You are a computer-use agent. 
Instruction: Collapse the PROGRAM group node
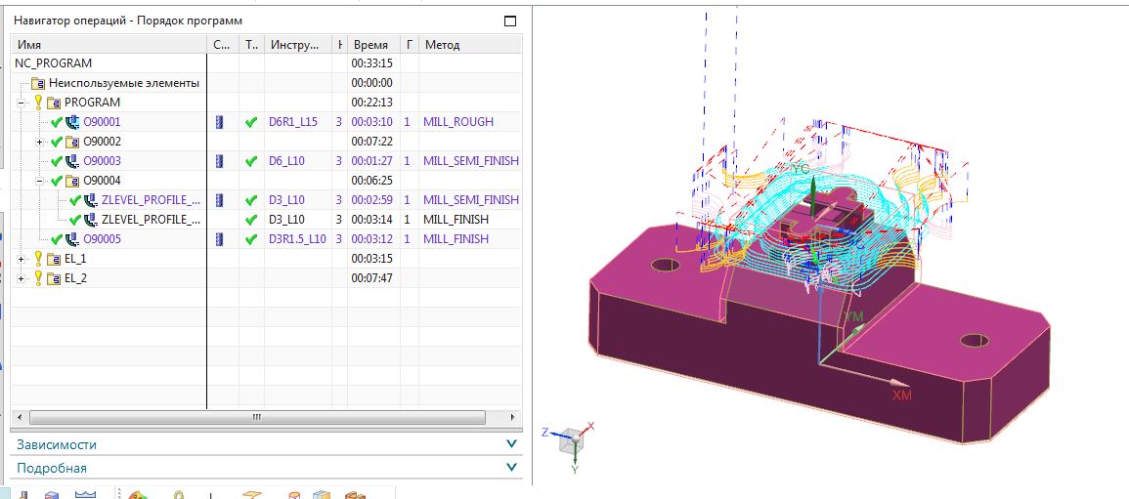click(21, 103)
